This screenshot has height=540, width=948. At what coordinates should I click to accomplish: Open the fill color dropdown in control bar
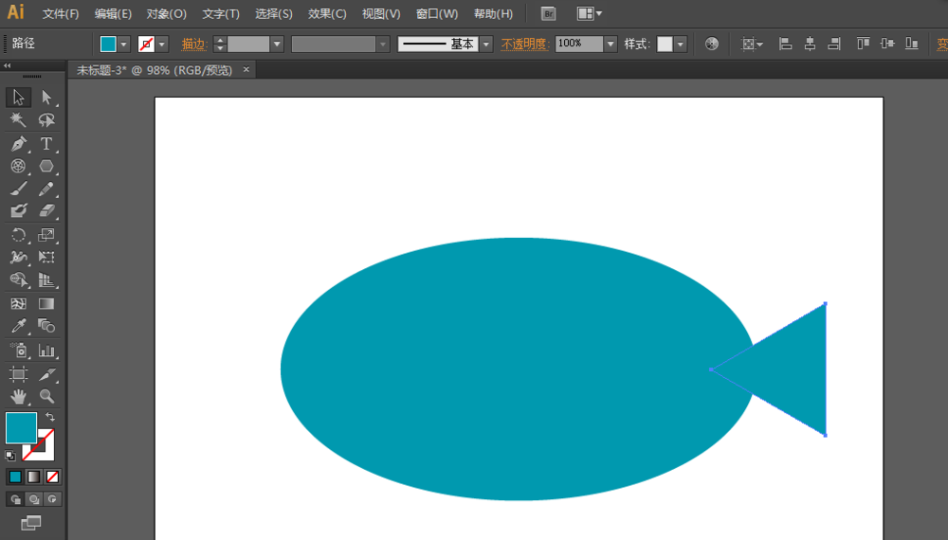pyautogui.click(x=123, y=45)
